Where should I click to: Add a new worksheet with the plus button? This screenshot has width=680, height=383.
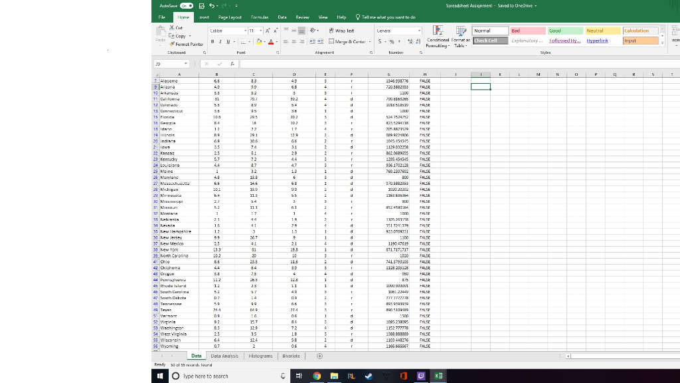pos(319,356)
